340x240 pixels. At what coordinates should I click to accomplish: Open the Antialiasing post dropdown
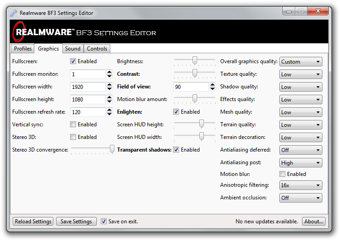(x=301, y=163)
